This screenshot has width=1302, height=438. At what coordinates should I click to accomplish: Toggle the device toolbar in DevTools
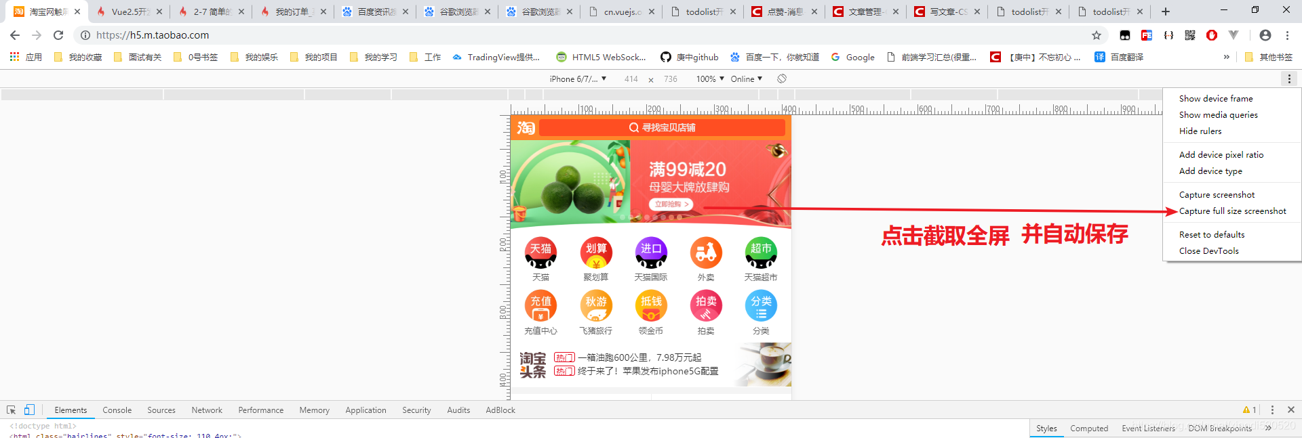click(29, 410)
